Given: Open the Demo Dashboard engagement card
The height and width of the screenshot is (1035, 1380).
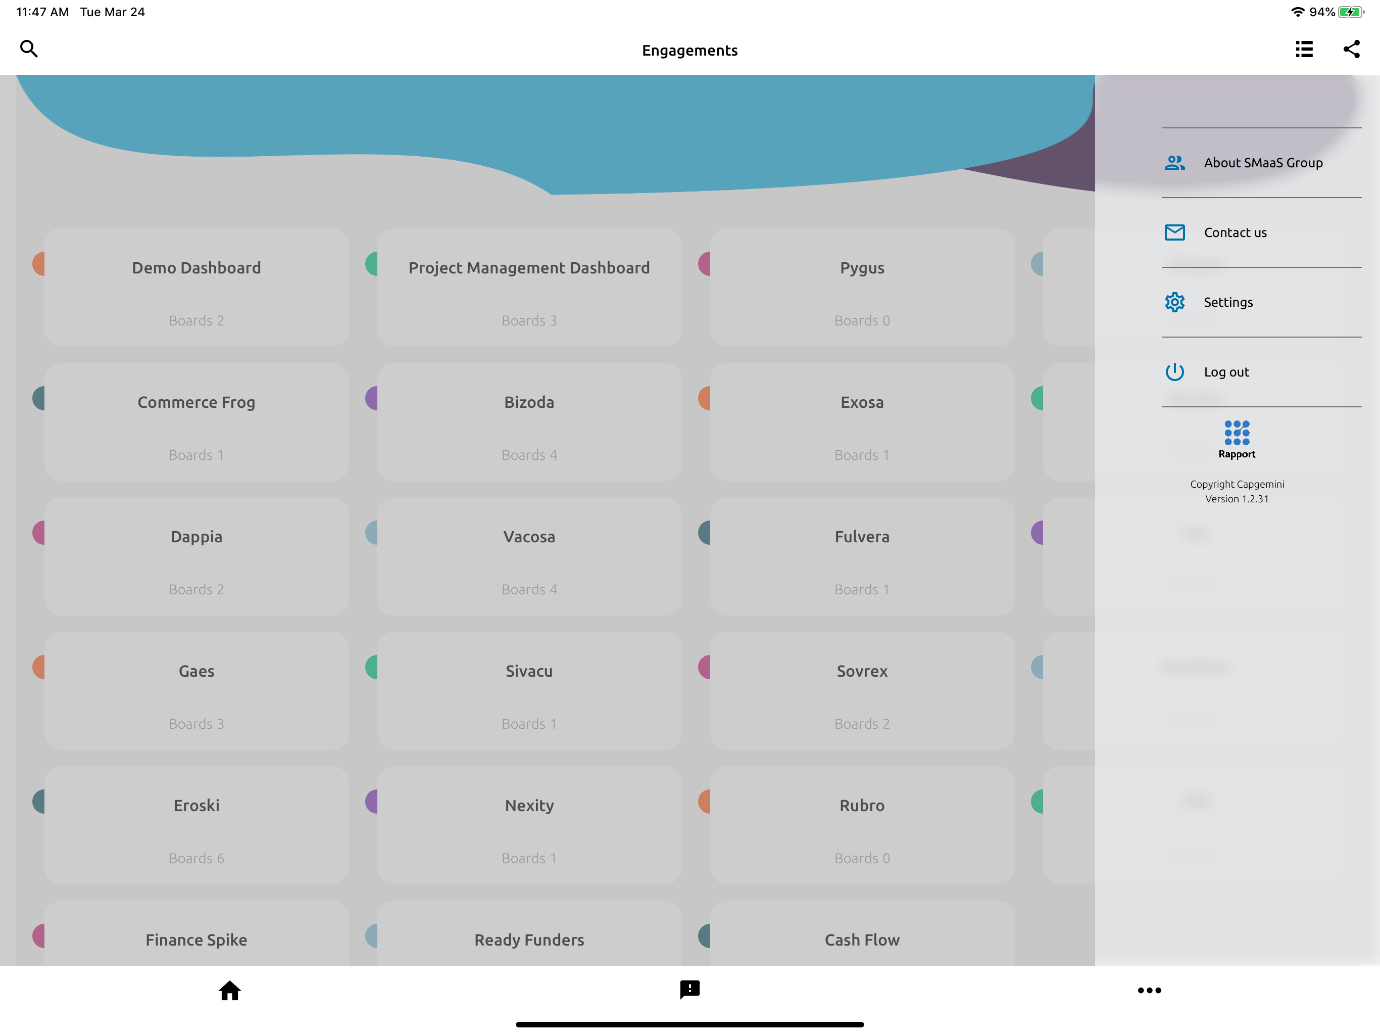Looking at the screenshot, I should click(x=196, y=288).
